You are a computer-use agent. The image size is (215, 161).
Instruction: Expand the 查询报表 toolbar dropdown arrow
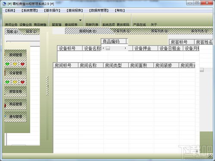click(x=80, y=20)
